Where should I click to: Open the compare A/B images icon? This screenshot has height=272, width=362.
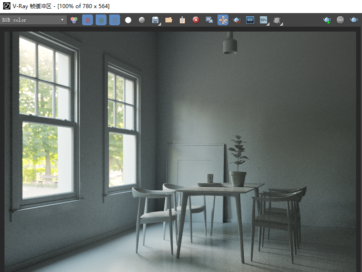click(250, 20)
